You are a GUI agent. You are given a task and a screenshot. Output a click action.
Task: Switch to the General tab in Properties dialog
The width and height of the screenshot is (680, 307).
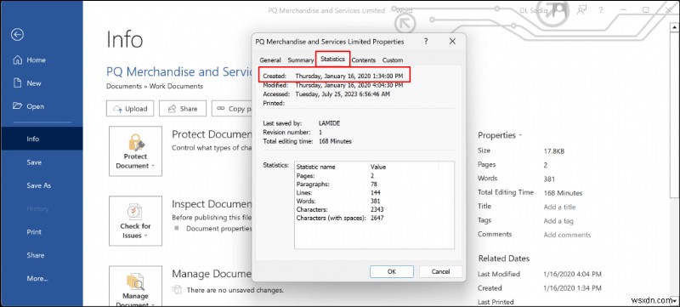270,60
